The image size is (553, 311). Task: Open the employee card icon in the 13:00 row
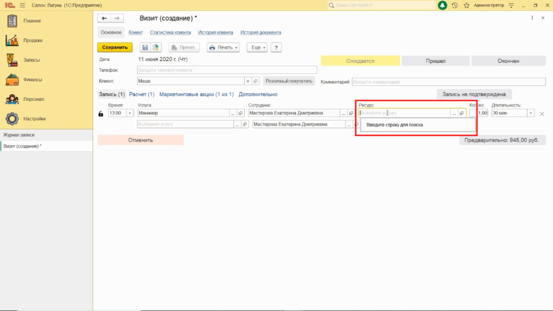(351, 113)
